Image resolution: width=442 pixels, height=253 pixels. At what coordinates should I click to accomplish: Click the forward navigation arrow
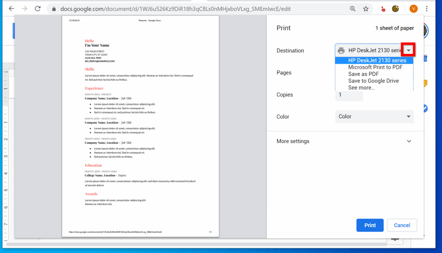coord(24,8)
